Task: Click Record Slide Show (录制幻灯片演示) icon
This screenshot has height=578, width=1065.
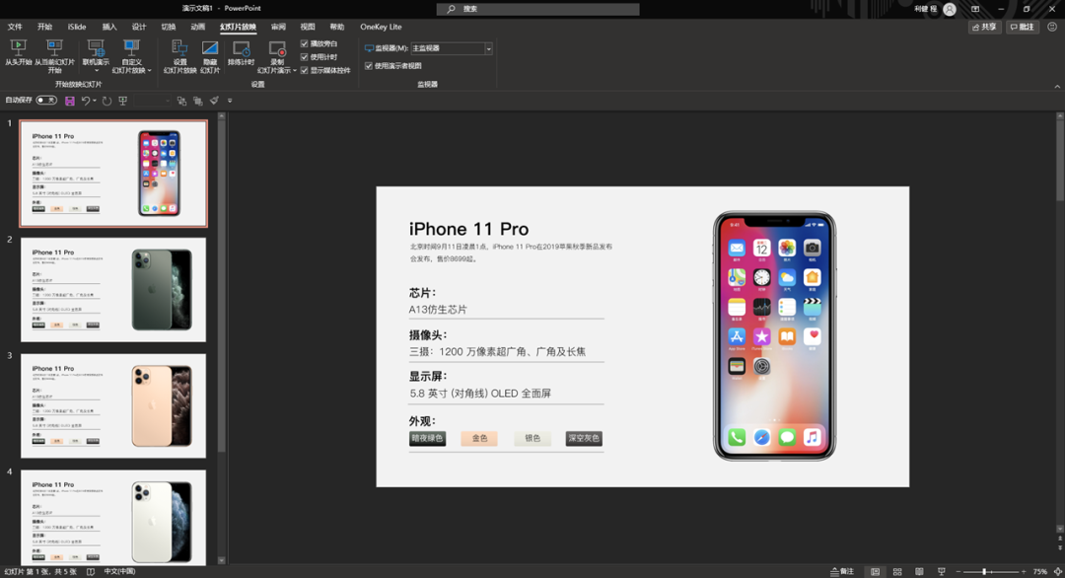Action: tap(277, 48)
